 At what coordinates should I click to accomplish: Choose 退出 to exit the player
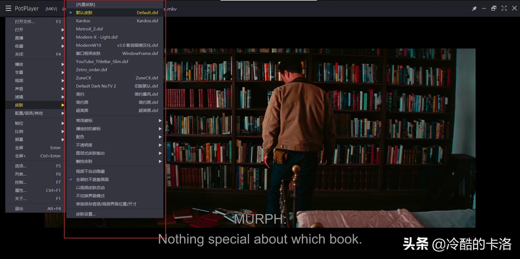[35, 208]
